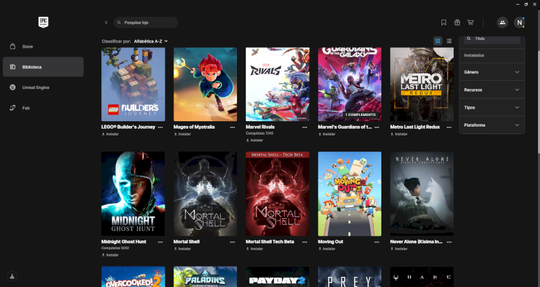Click the vertical scrollbar thumb
The width and height of the screenshot is (540, 287).
[538, 102]
